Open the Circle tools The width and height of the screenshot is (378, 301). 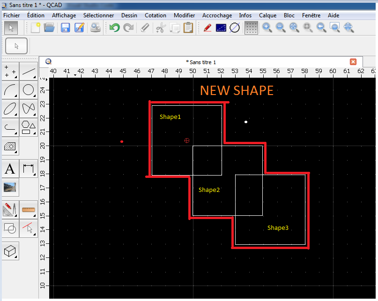pos(29,90)
